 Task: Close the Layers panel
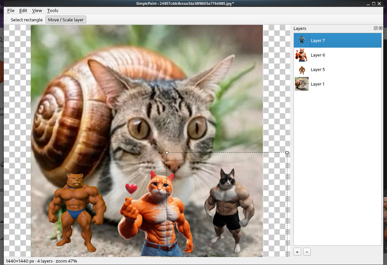[380, 28]
